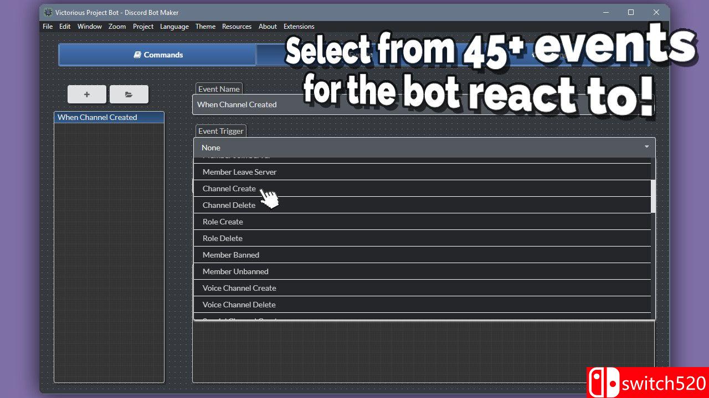Pick the Role Create event

click(223, 222)
